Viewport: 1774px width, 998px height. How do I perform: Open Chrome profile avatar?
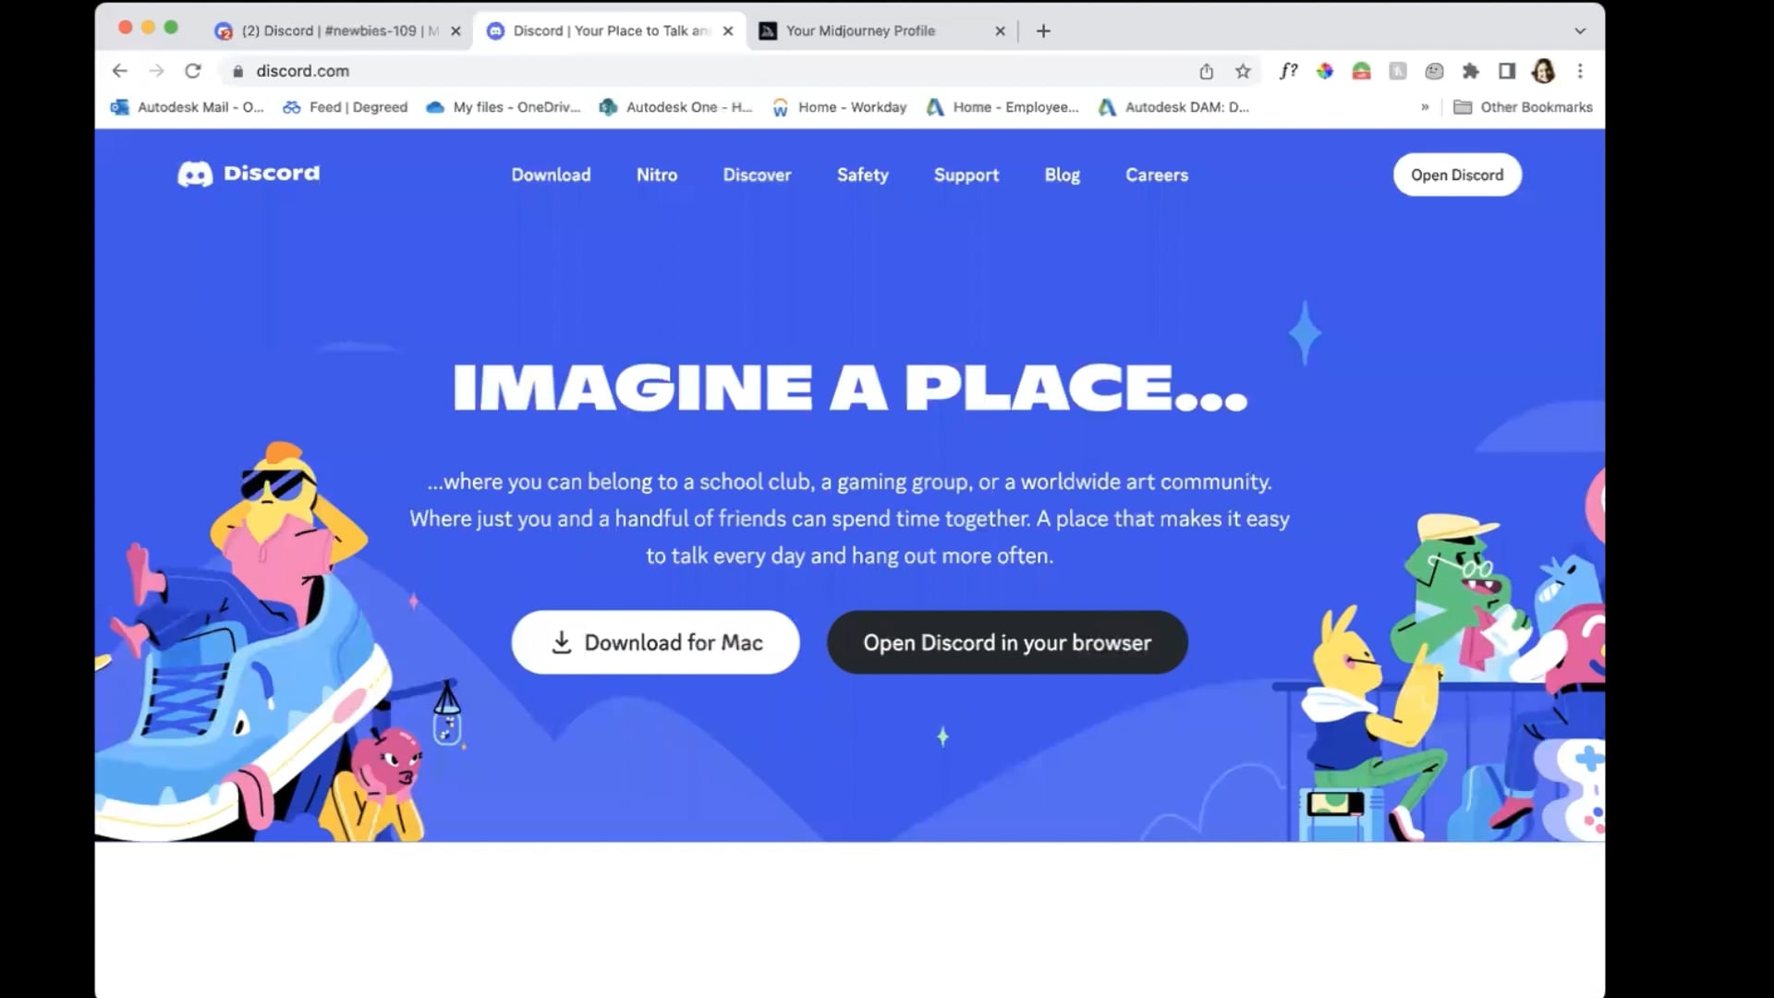click(x=1543, y=71)
